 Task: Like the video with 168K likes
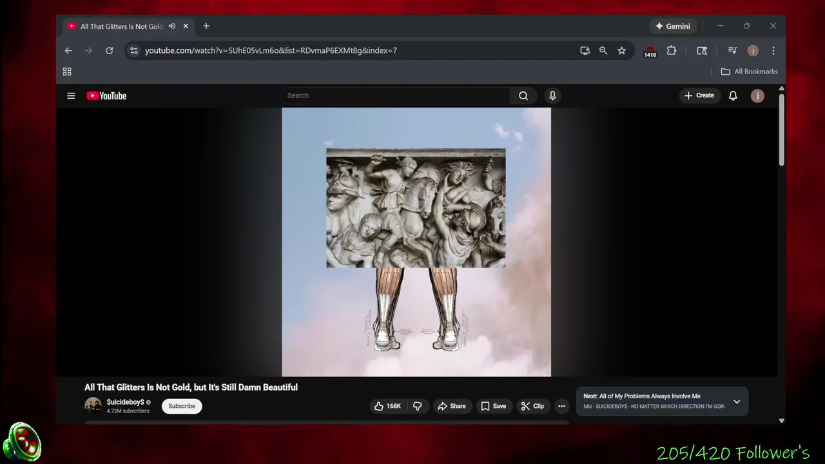point(387,406)
